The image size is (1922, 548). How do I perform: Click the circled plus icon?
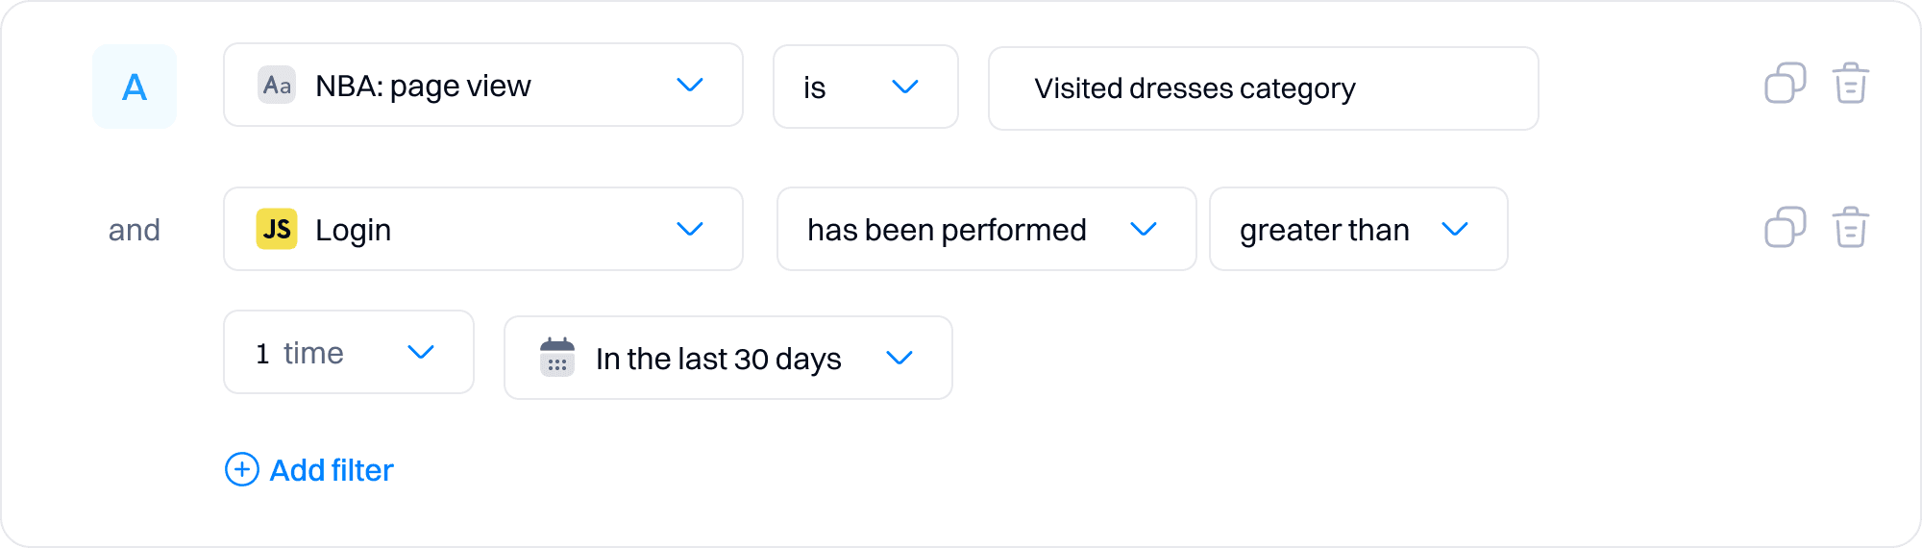tap(242, 469)
